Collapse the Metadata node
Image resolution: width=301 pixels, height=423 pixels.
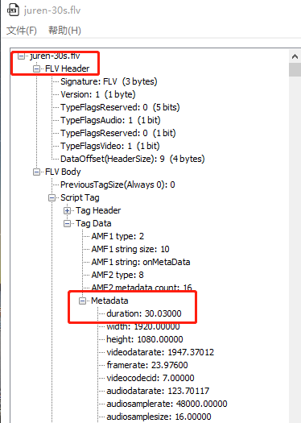click(x=82, y=301)
